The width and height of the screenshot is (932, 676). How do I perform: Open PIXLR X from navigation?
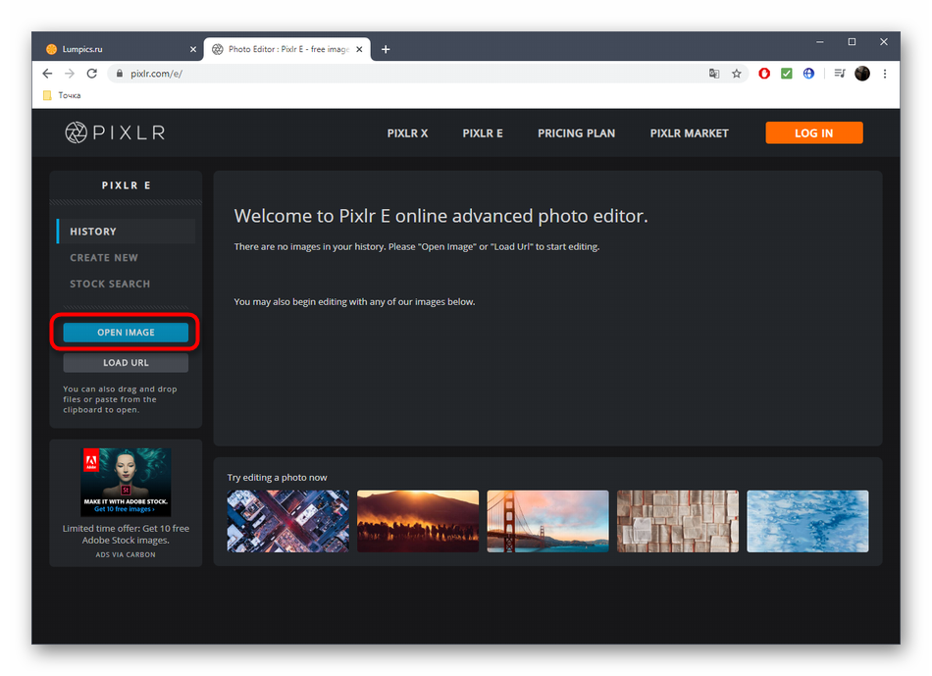(407, 133)
